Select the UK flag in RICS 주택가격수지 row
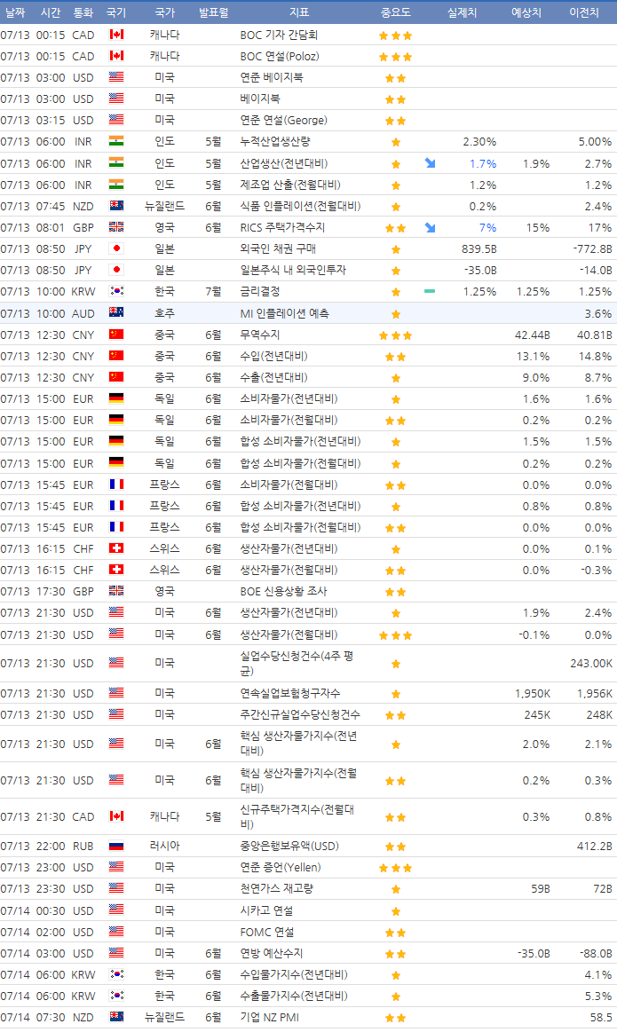 [116, 227]
